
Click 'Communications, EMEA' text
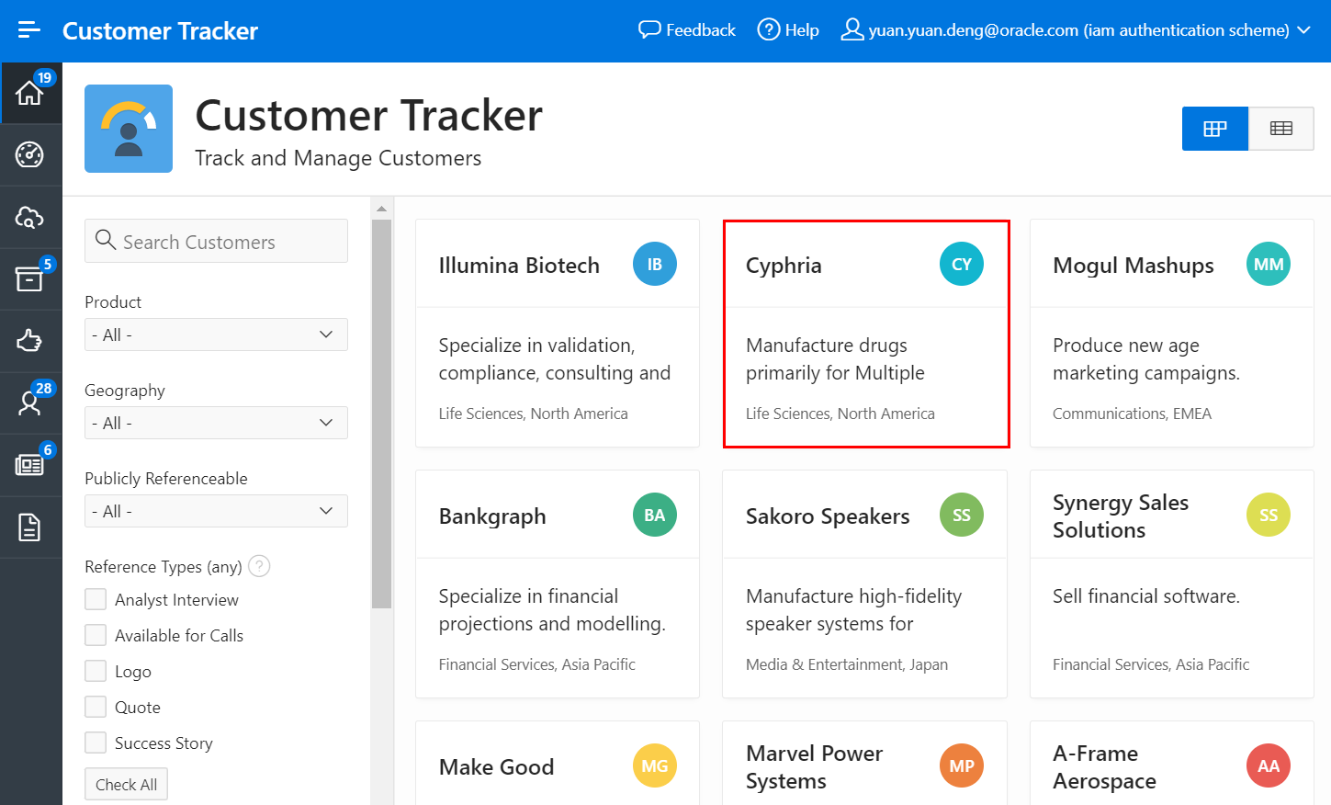pyautogui.click(x=1132, y=414)
